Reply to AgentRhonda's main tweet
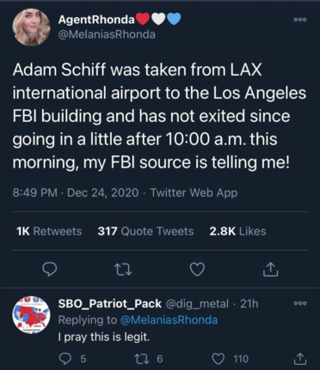The image size is (320, 370). (49, 269)
